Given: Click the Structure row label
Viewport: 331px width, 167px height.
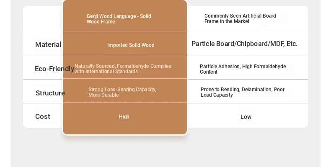Looking at the screenshot, I should pyautogui.click(x=50, y=93).
